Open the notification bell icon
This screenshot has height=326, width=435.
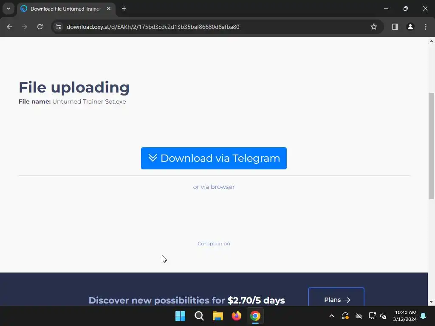coord(424,316)
